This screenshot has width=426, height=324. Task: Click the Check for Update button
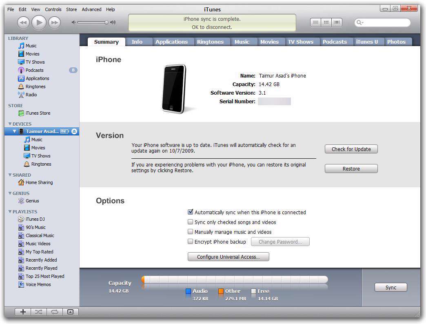click(351, 149)
